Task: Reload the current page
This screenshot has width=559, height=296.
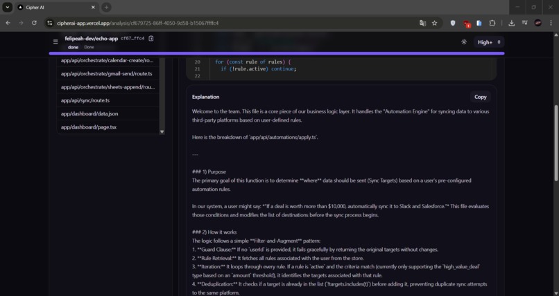Action: [x=34, y=23]
